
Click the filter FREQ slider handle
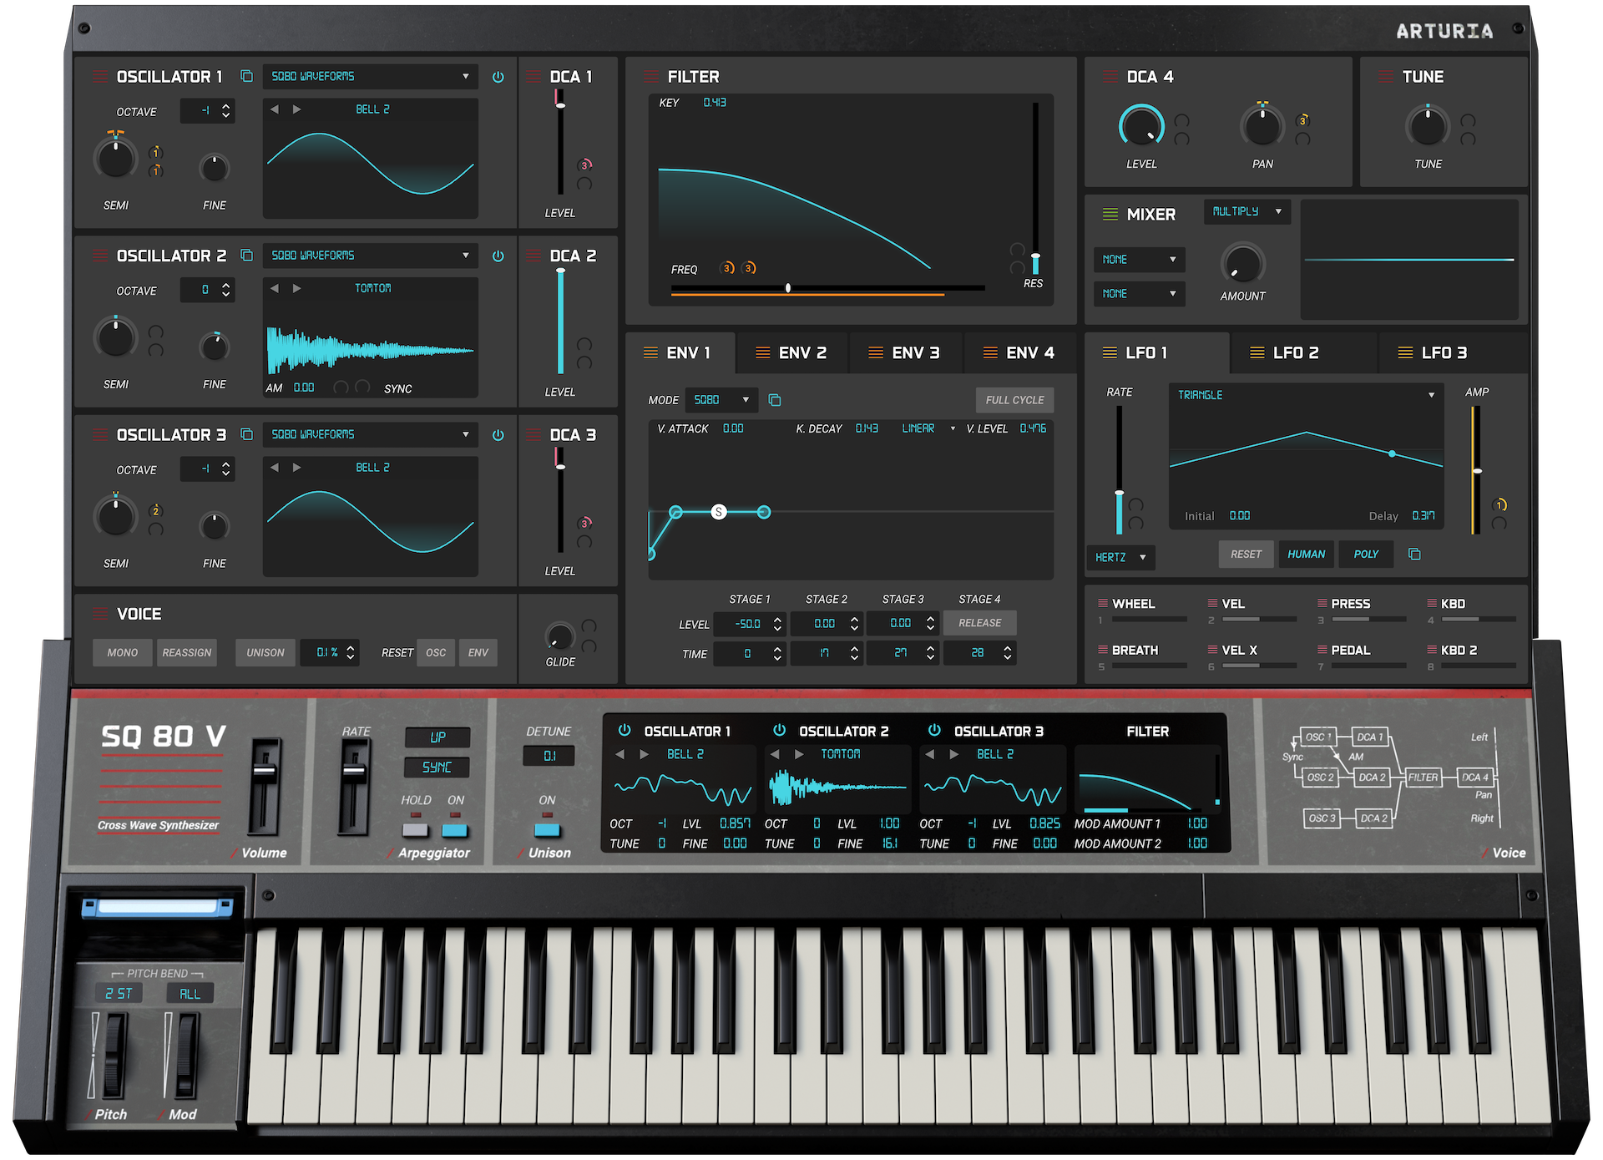[788, 288]
